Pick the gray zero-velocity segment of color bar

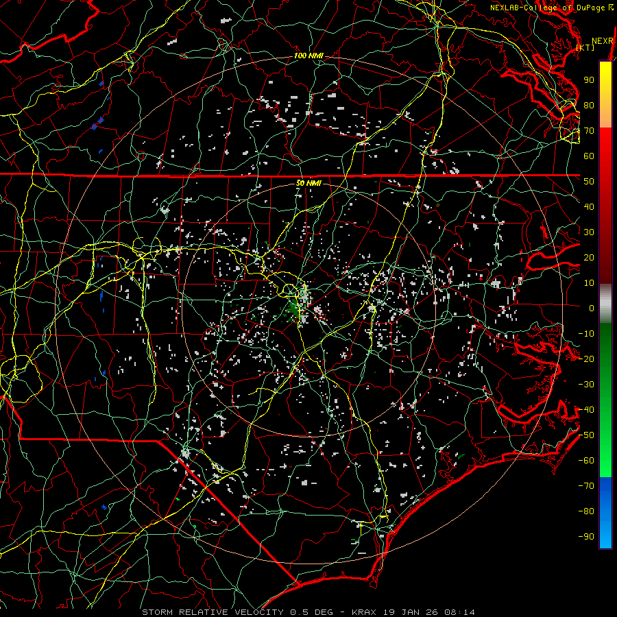[x=605, y=304]
